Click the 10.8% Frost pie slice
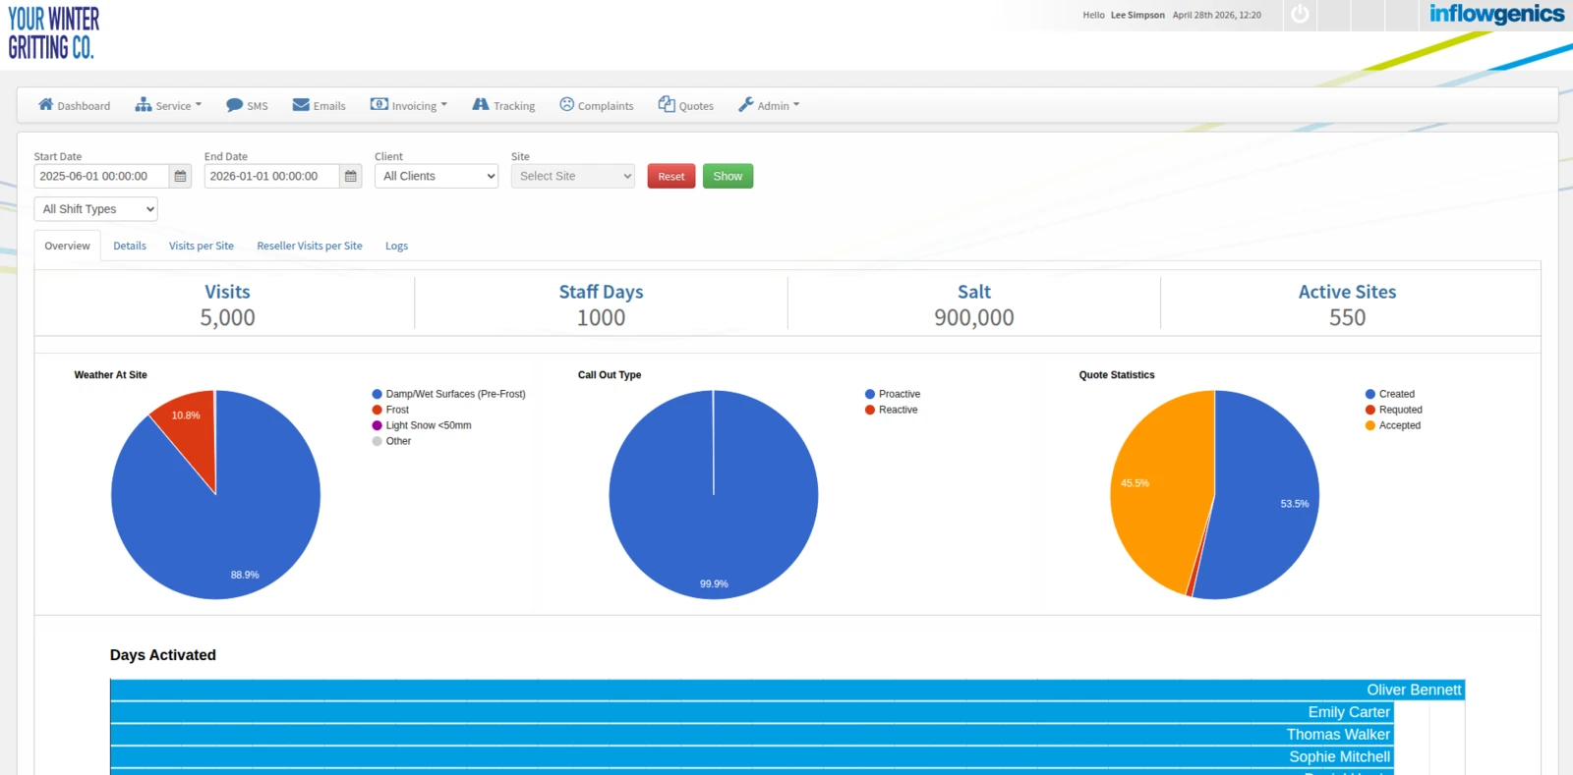This screenshot has height=775, width=1573. (x=189, y=424)
